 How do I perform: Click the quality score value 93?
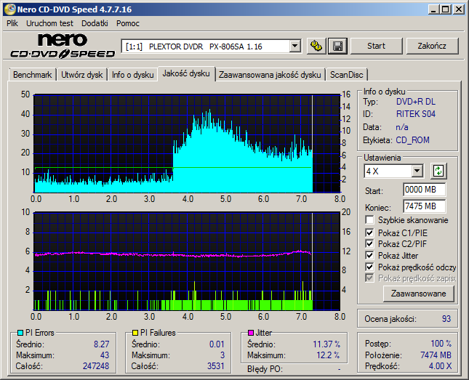coord(446,319)
